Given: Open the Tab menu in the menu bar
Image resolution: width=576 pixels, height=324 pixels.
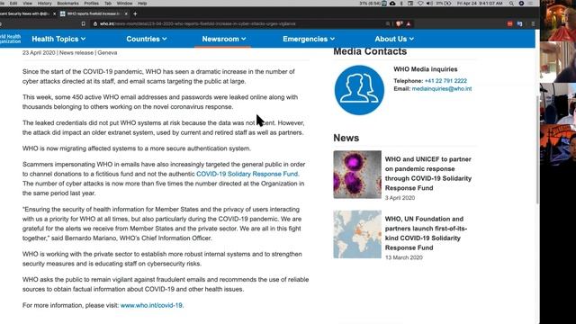Looking at the screenshot, I should (108, 4).
